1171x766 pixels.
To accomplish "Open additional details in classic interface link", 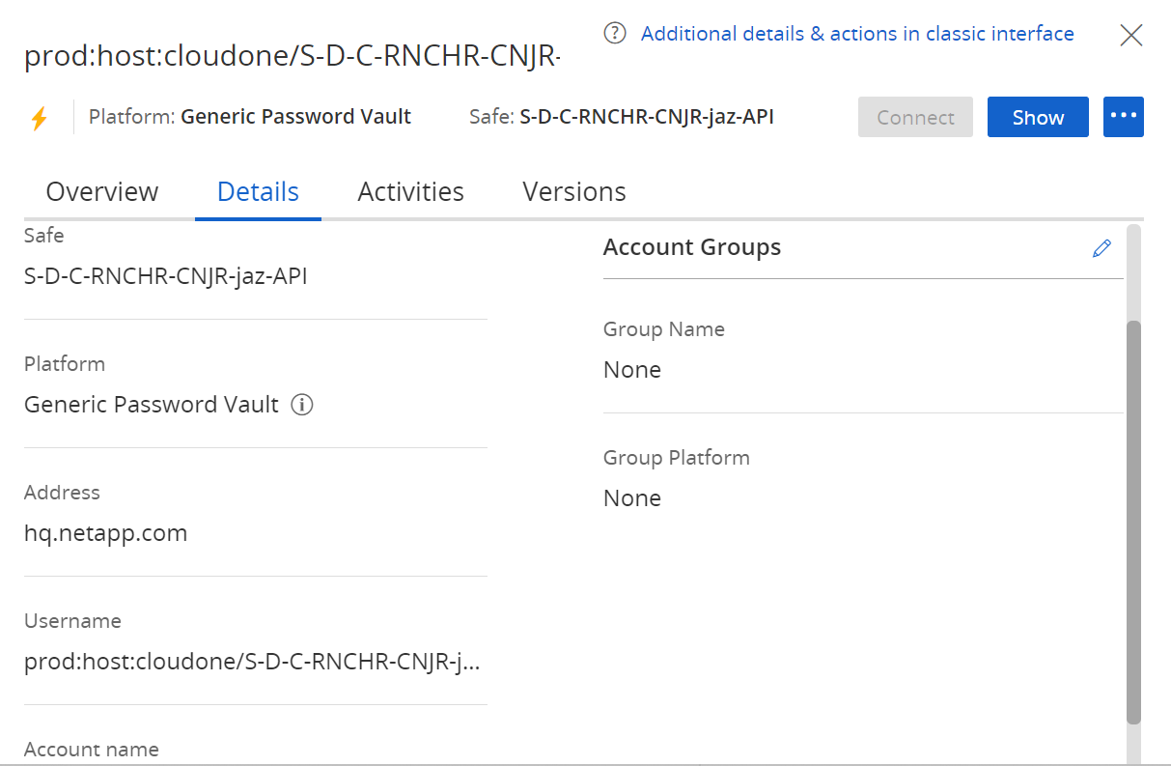I will point(856,34).
